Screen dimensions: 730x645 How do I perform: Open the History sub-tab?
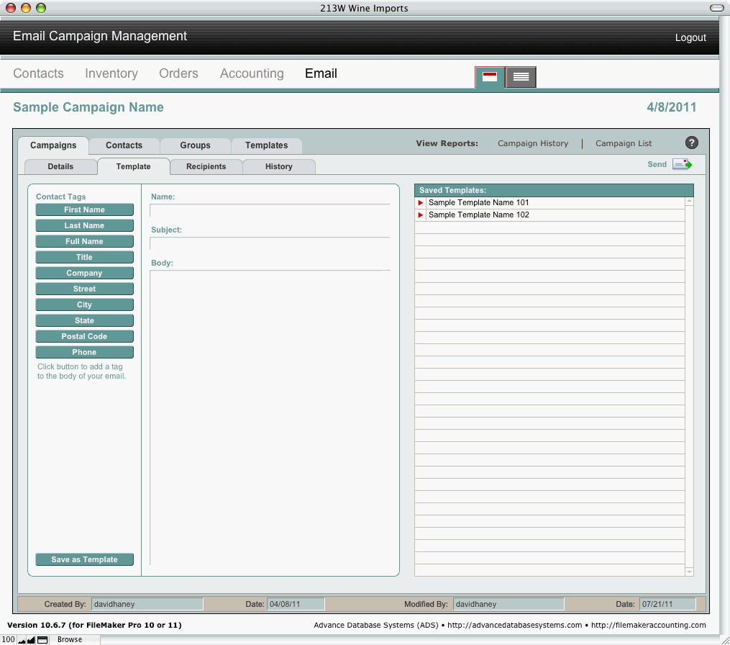tap(279, 166)
